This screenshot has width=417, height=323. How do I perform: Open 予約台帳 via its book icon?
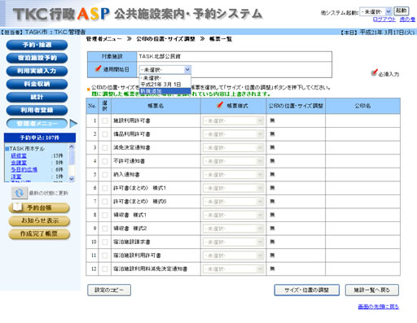[x=17, y=207]
